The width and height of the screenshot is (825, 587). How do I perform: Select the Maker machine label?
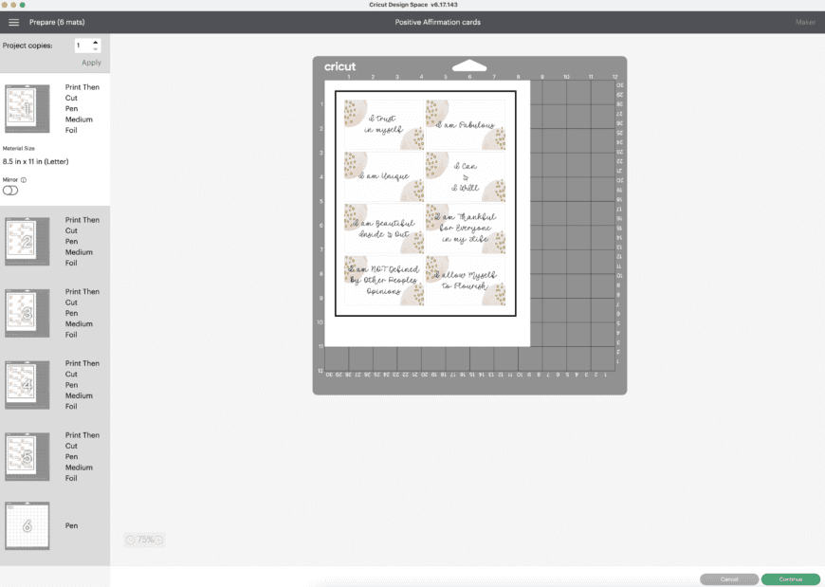(805, 22)
